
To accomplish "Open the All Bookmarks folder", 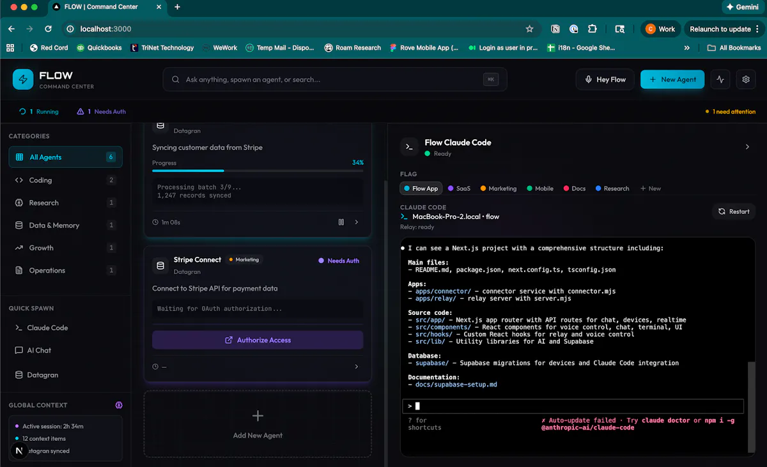I will (x=734, y=47).
